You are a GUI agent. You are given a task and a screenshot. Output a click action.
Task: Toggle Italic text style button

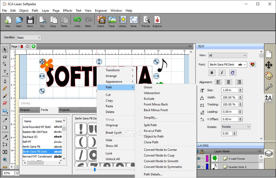pyautogui.click(x=222, y=73)
